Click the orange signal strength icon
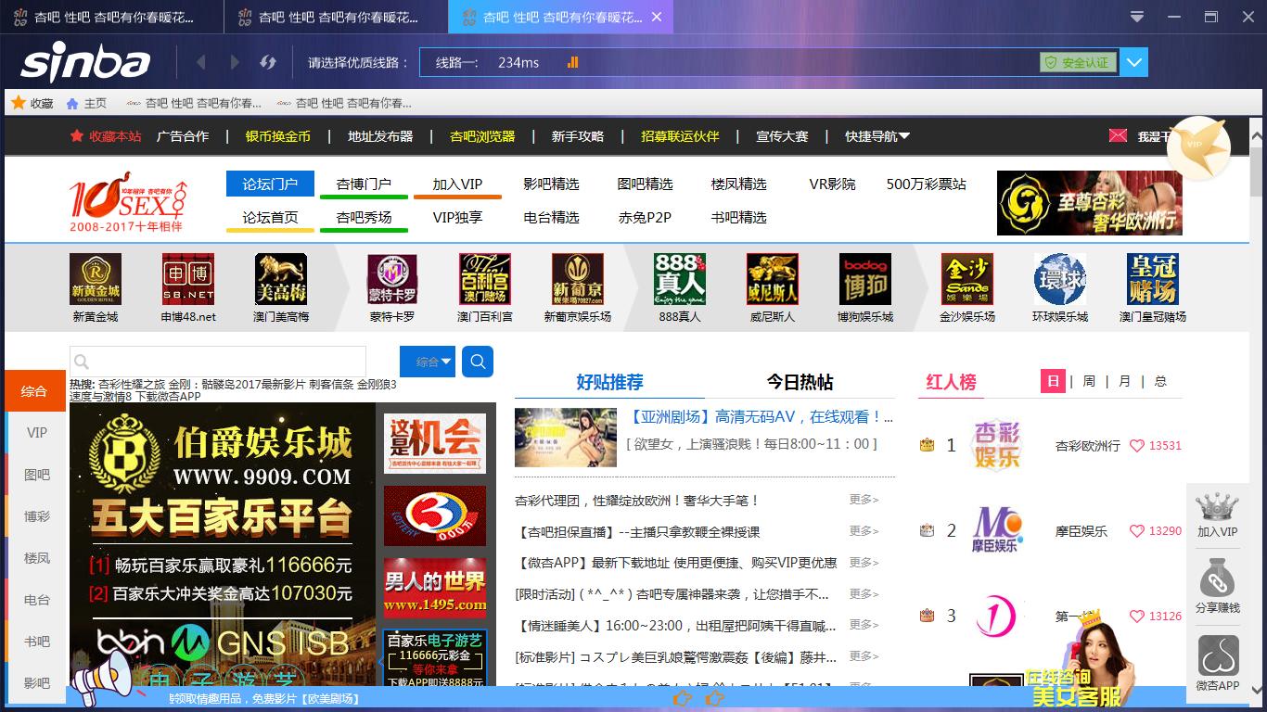 tap(572, 62)
